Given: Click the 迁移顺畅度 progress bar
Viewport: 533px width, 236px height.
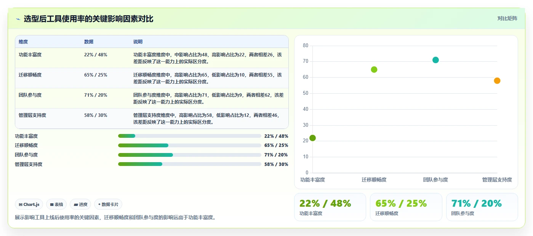Looking at the screenshot, I should point(190,145).
